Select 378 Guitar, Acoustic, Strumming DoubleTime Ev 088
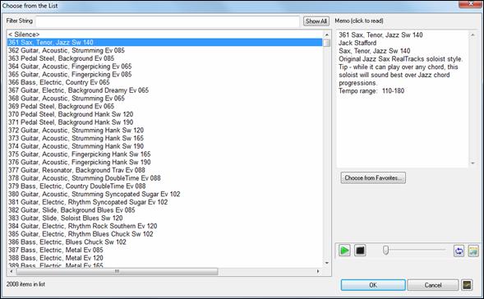This screenshot has width=484, height=299. pos(165,178)
